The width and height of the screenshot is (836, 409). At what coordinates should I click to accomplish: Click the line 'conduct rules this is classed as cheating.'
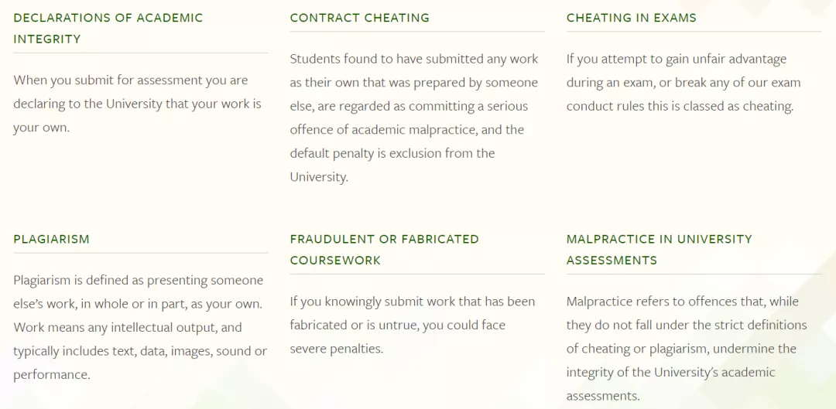pos(680,106)
